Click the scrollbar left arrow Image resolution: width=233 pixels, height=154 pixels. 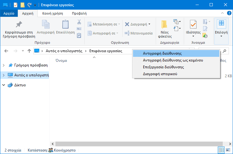click(53, 144)
